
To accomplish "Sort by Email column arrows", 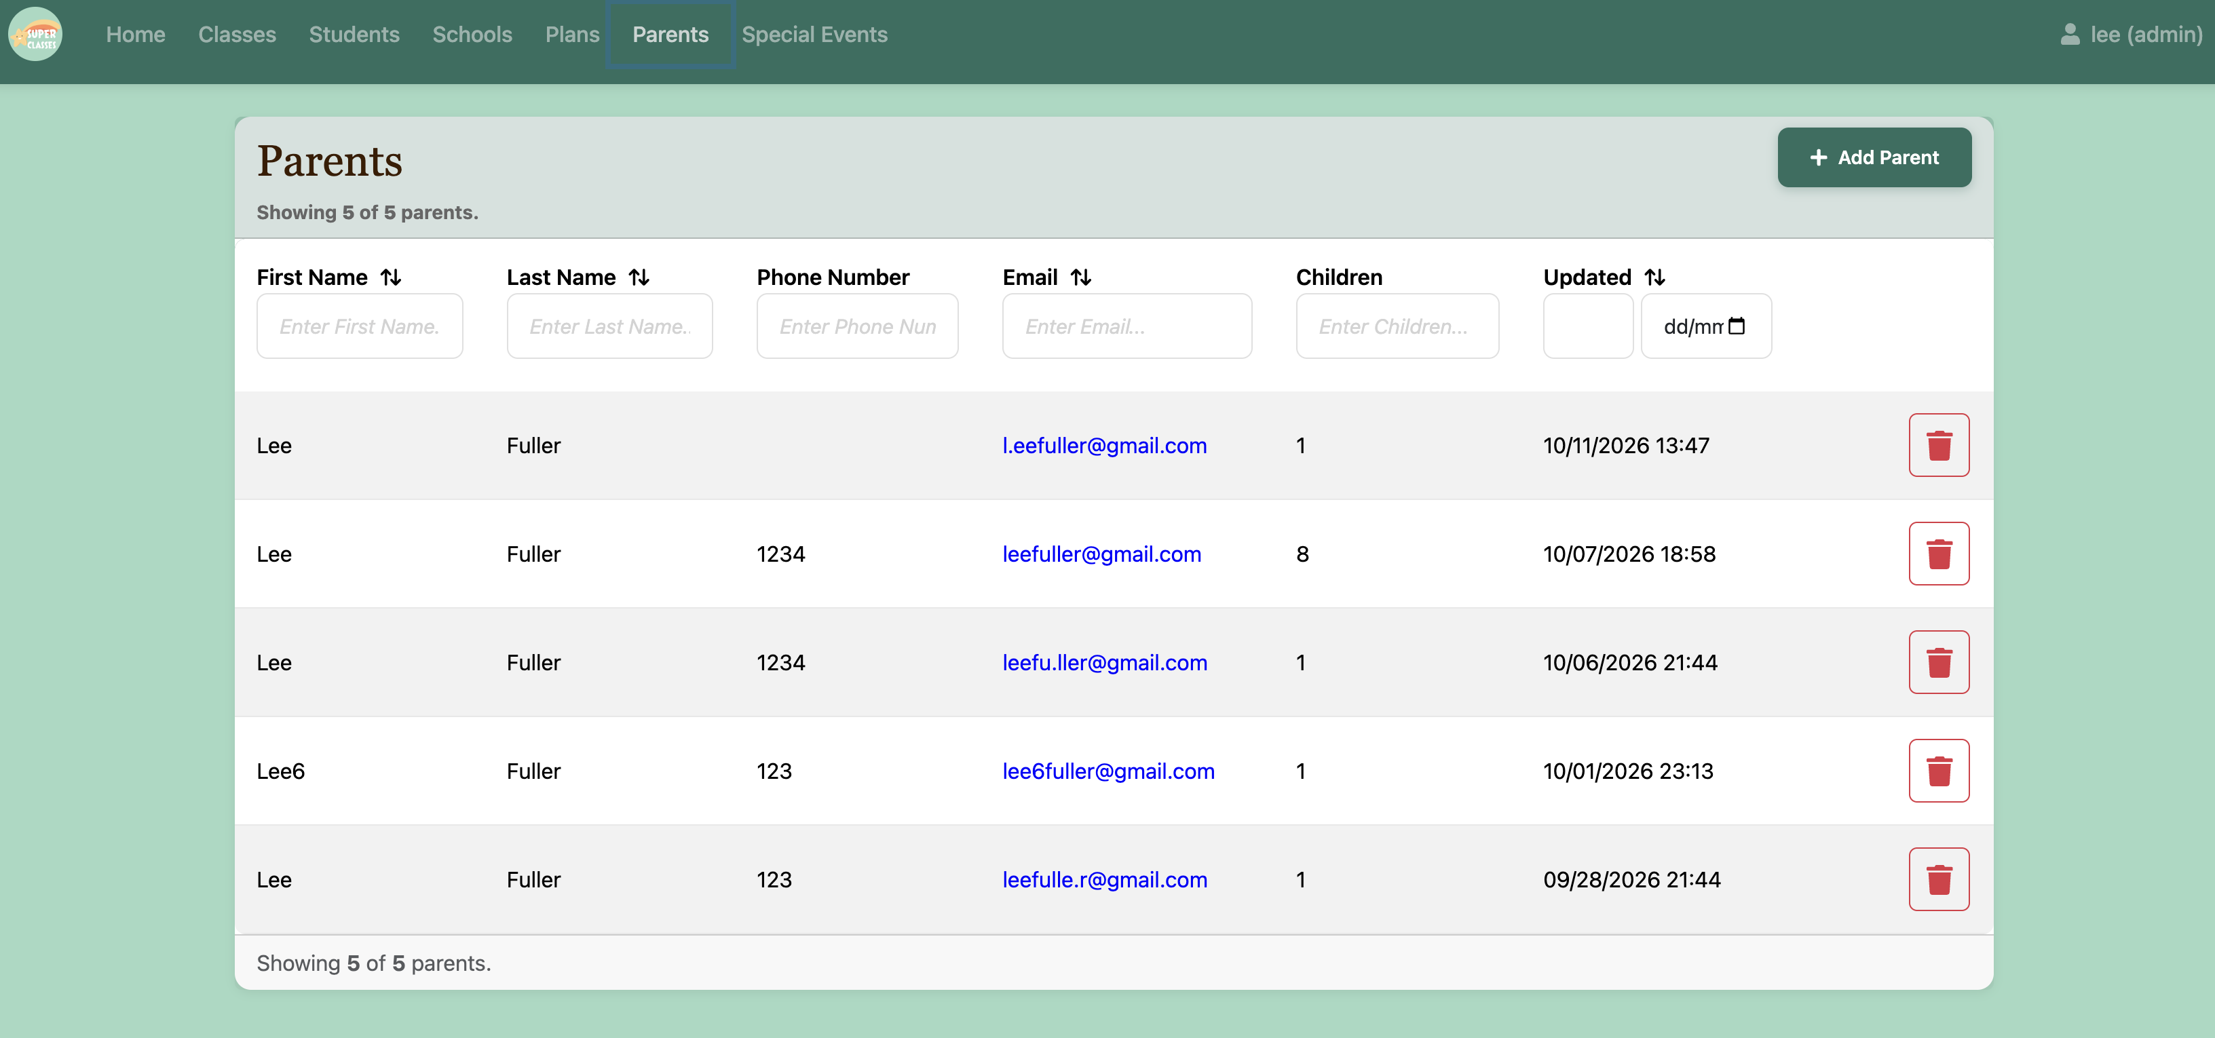I will click(x=1081, y=277).
